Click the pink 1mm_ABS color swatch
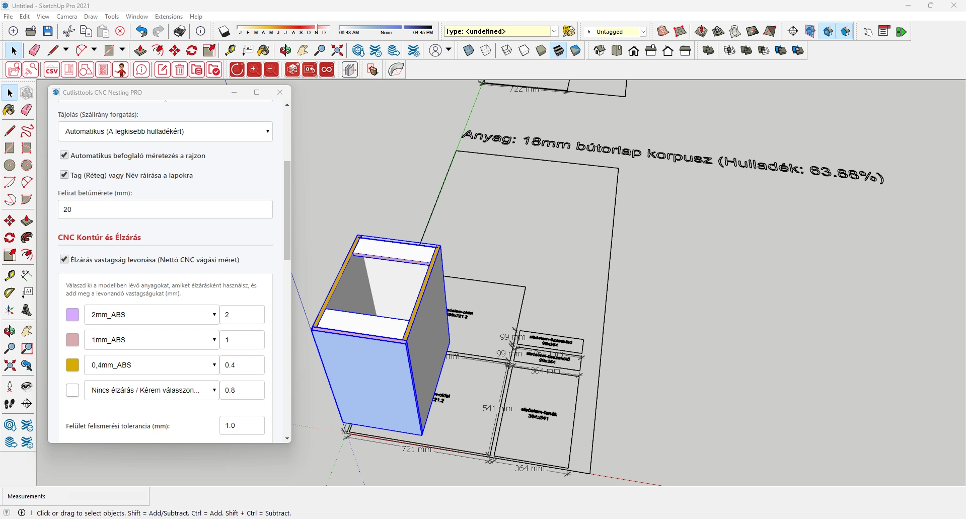The width and height of the screenshot is (966, 519). [72, 340]
